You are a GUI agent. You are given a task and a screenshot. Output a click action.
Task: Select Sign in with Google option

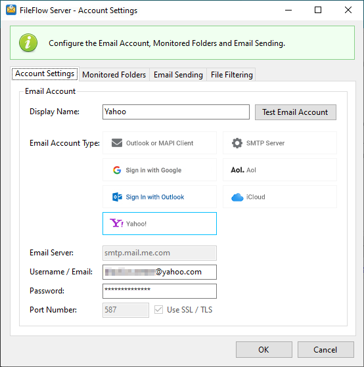[x=160, y=169]
